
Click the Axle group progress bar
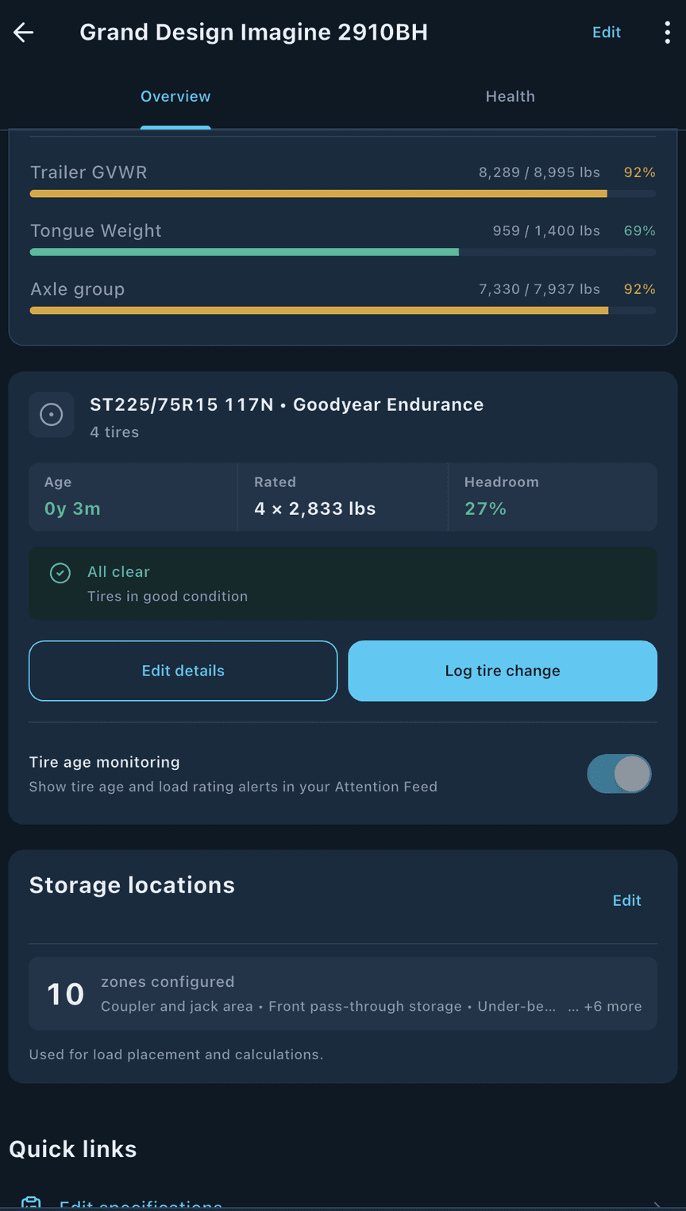point(343,311)
